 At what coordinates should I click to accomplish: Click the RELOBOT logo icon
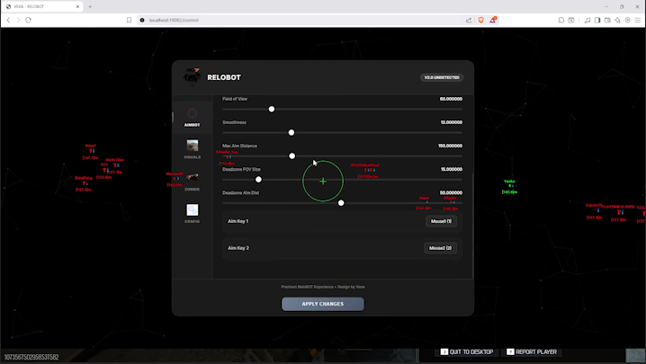pyautogui.click(x=191, y=77)
